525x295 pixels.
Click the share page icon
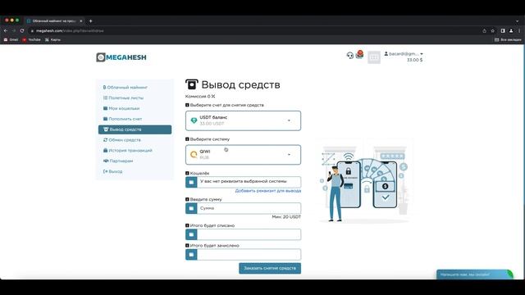484,31
